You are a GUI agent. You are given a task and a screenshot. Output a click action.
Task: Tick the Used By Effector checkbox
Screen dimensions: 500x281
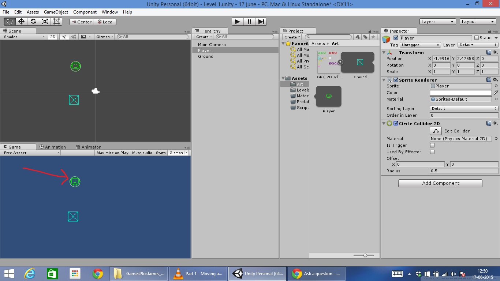point(432,152)
